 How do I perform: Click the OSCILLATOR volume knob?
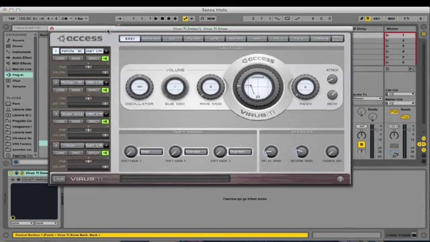[x=139, y=87]
